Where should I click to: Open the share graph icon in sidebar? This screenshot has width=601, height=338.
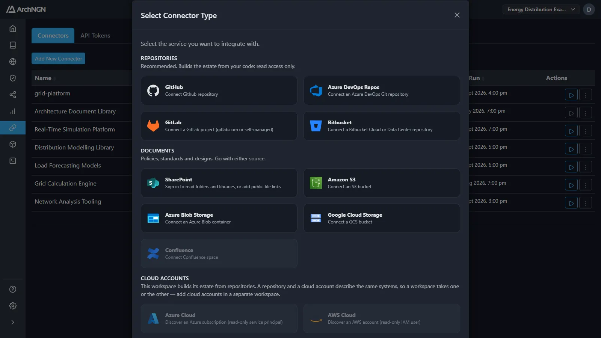pyautogui.click(x=13, y=95)
